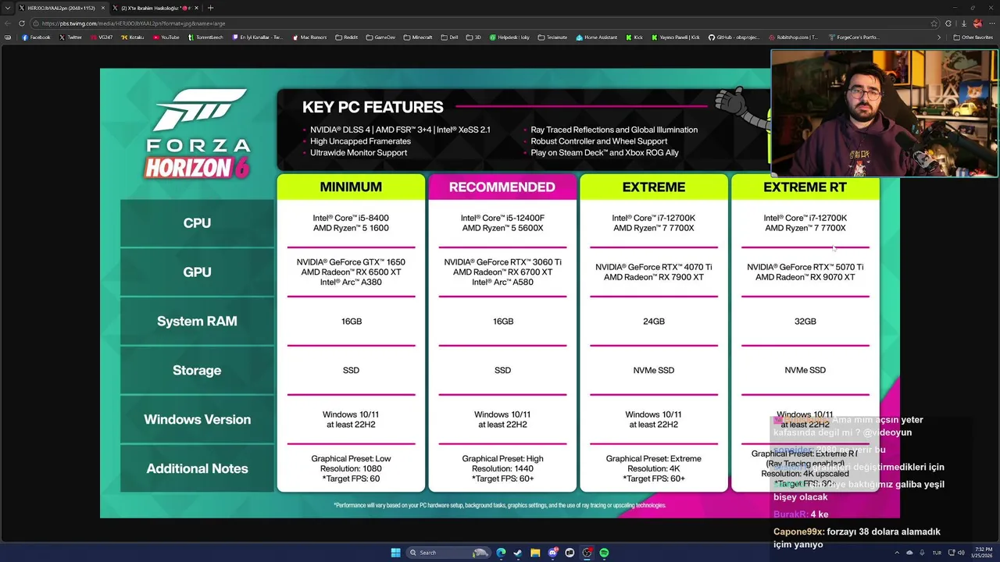
Task: Expand the GameDev bookmark folder
Action: pos(380,37)
